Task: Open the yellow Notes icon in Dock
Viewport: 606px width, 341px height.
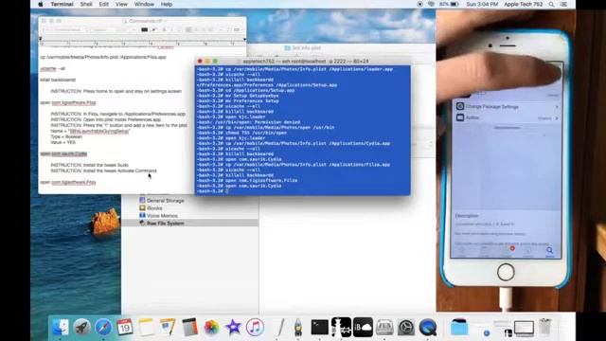Action: 147,327
